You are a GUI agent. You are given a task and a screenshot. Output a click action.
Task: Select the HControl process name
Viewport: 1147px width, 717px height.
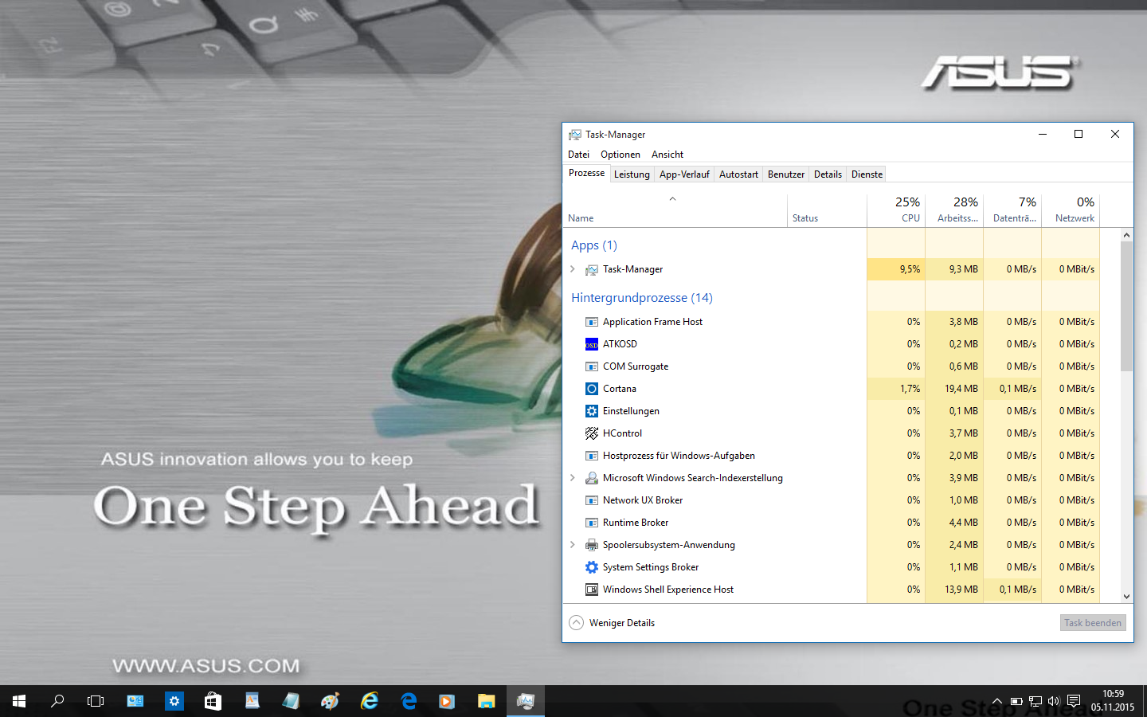tap(622, 433)
